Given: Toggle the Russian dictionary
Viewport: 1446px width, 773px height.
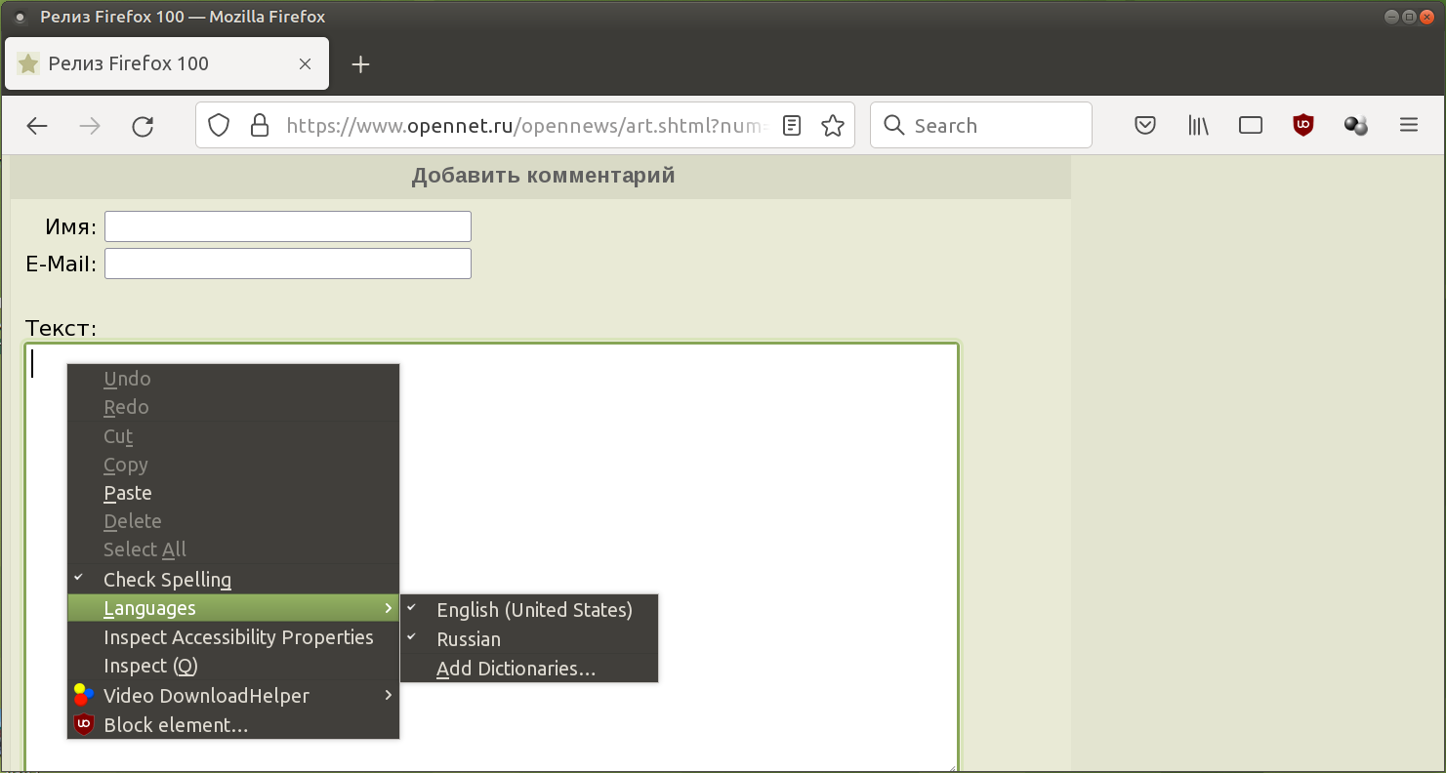Looking at the screenshot, I should click(x=529, y=639).
